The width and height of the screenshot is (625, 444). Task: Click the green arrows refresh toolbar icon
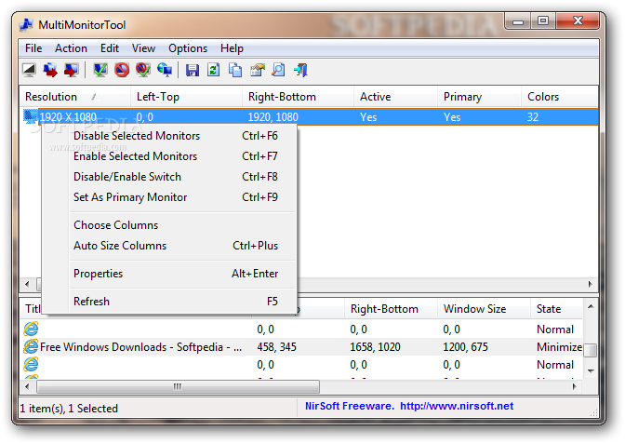[x=214, y=70]
